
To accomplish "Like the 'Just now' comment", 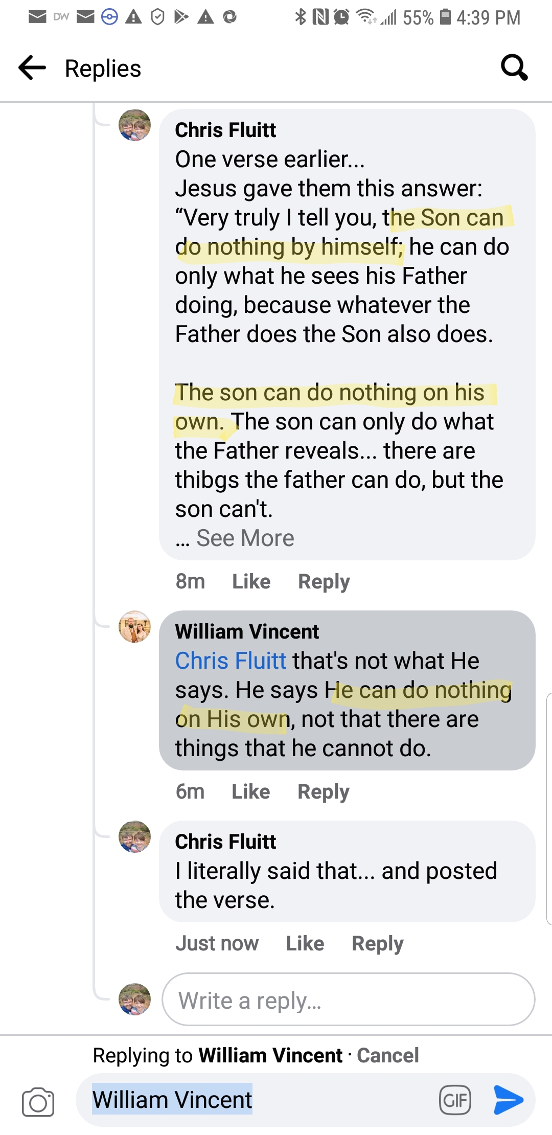I will pyautogui.click(x=305, y=943).
